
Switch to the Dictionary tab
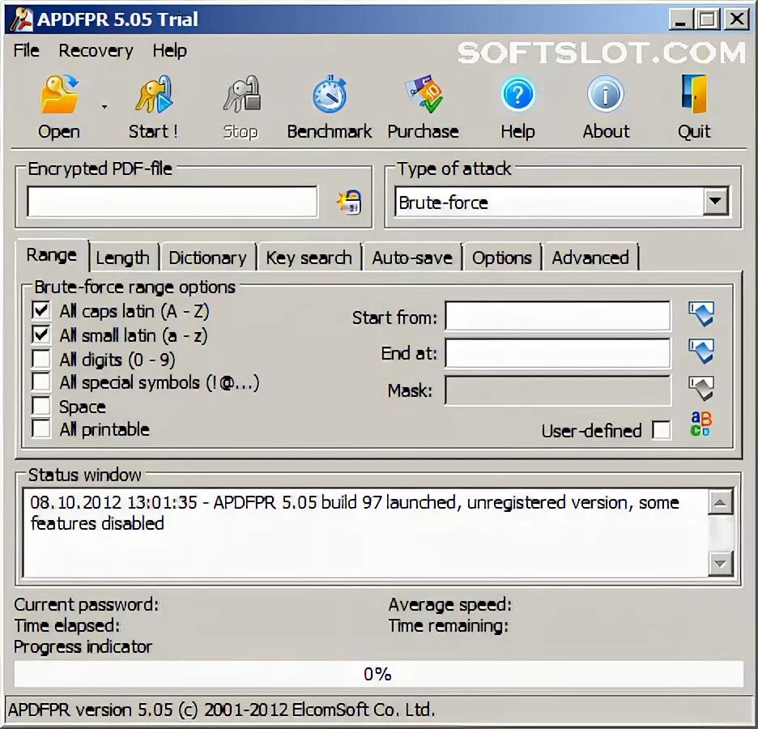(x=208, y=258)
